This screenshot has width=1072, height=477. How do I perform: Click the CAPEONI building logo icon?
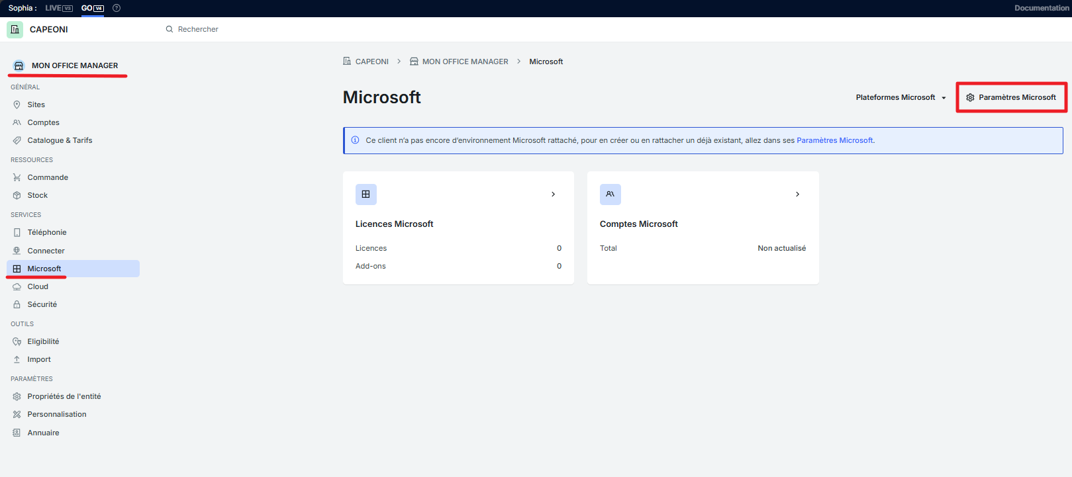(x=15, y=30)
